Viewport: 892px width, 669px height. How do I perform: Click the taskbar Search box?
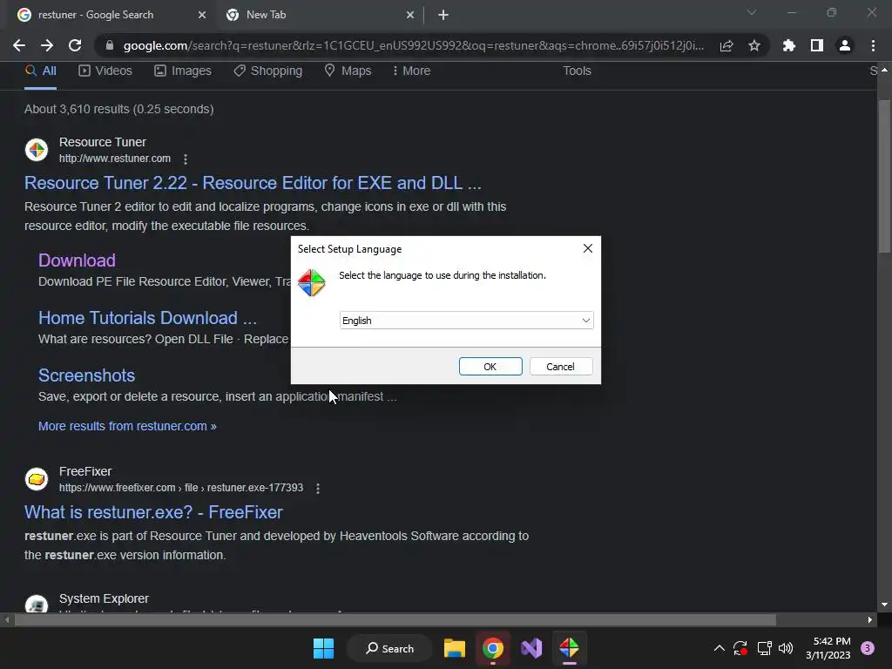(390, 648)
